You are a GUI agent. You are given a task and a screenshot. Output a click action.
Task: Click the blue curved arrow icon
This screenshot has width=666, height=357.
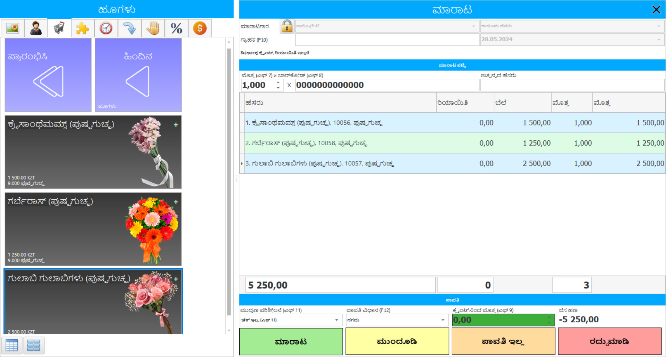[x=129, y=28]
